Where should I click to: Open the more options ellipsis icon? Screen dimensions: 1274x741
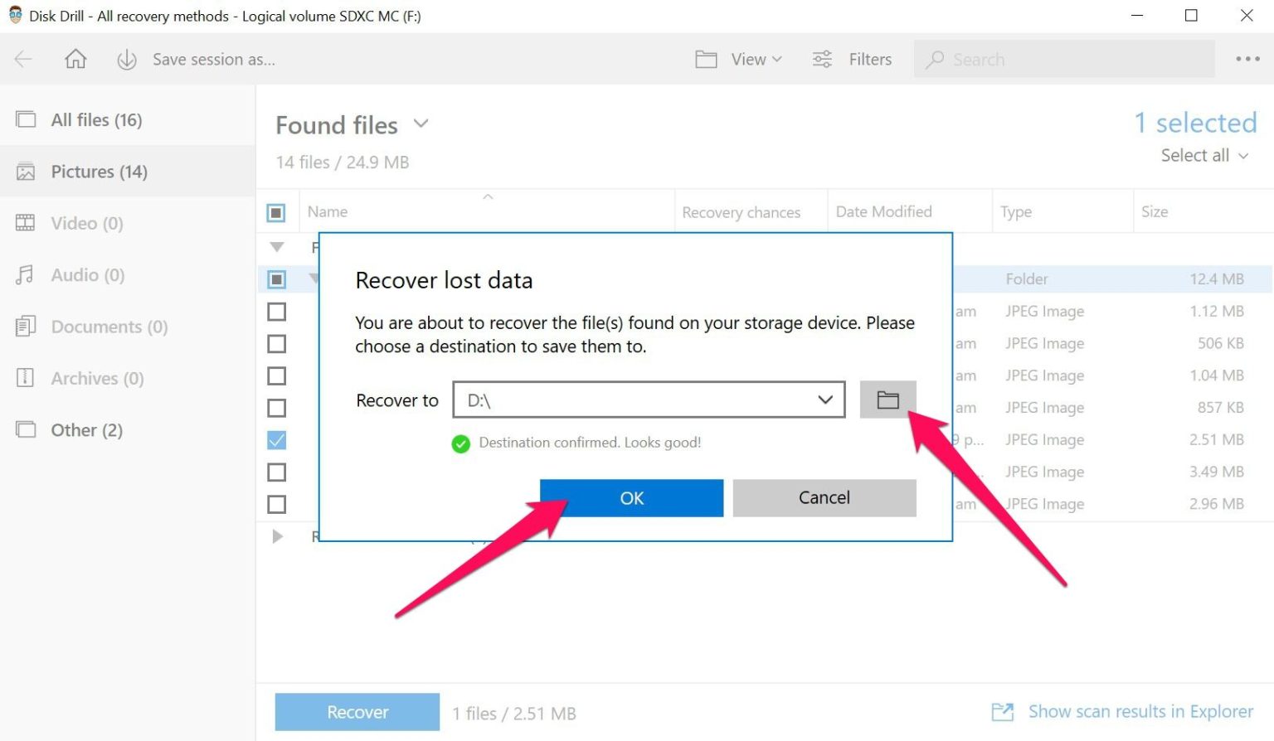[1247, 59]
